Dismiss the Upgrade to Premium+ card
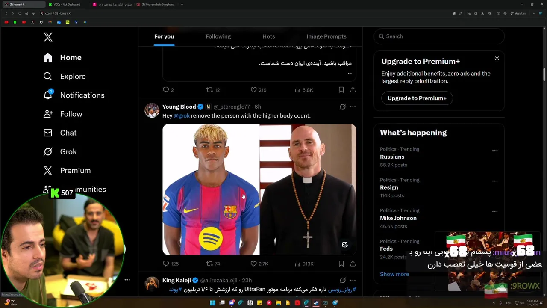 coord(497,58)
